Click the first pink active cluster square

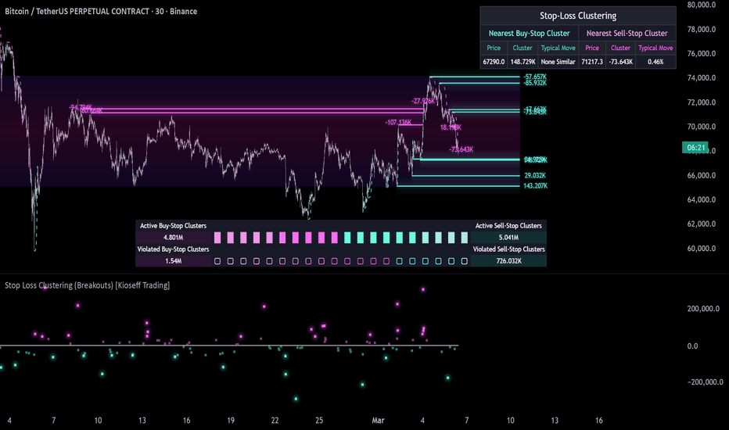tap(218, 237)
